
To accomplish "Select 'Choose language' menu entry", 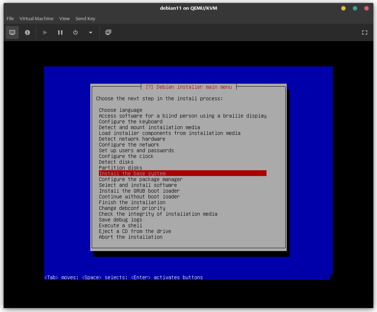I will point(121,110).
